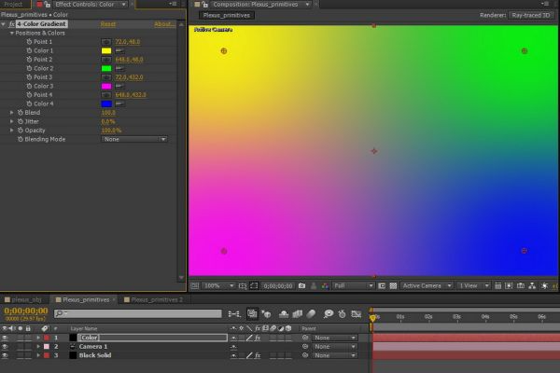Image resolution: width=560 pixels, height=373 pixels.
Task: Pick Color 1 with its eyedropper
Action: (x=119, y=50)
